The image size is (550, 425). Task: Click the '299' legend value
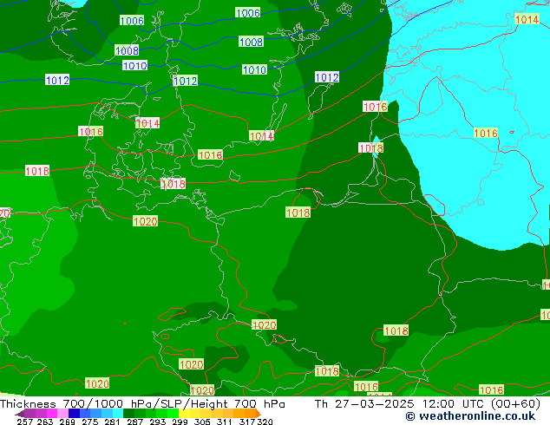(180, 422)
